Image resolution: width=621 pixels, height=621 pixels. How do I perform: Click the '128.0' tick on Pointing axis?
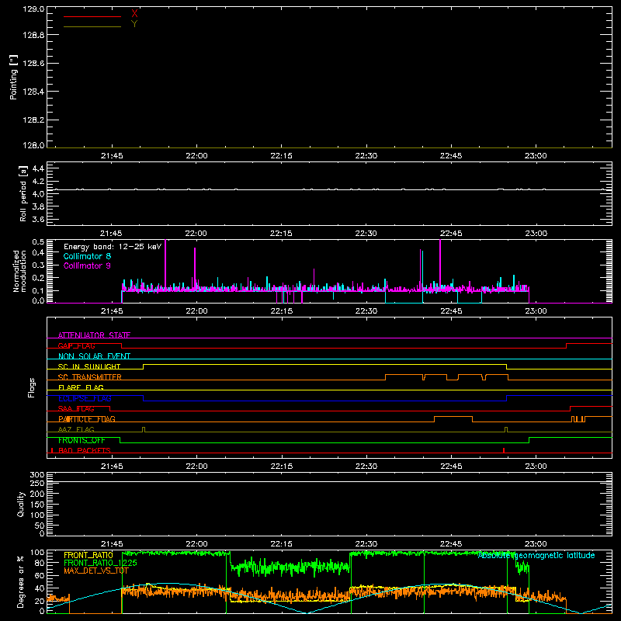pos(33,145)
